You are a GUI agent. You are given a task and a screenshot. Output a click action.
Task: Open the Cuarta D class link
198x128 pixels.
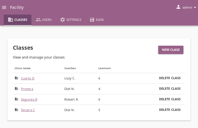(27, 78)
